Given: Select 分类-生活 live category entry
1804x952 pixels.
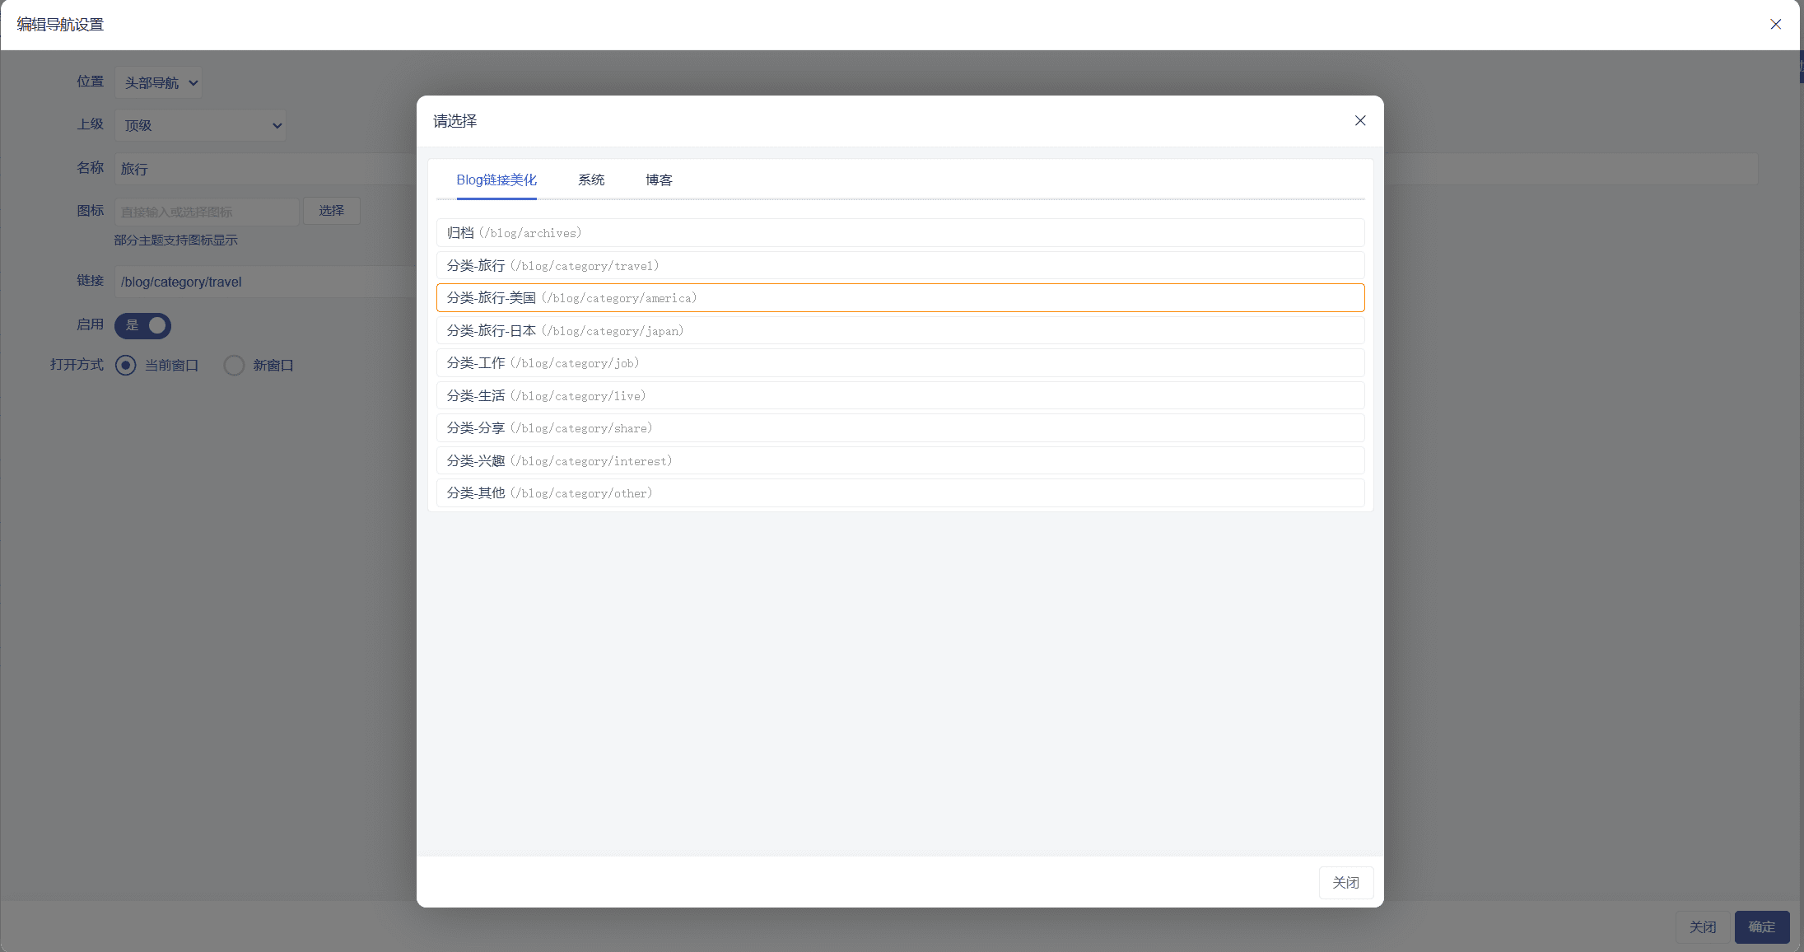Looking at the screenshot, I should 900,395.
